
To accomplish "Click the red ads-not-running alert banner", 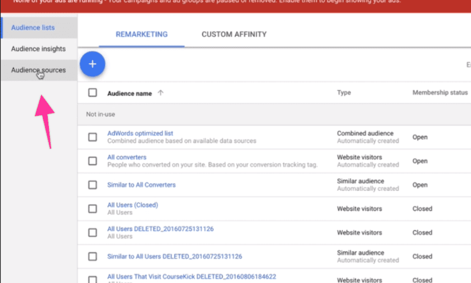I will coord(235,6).
